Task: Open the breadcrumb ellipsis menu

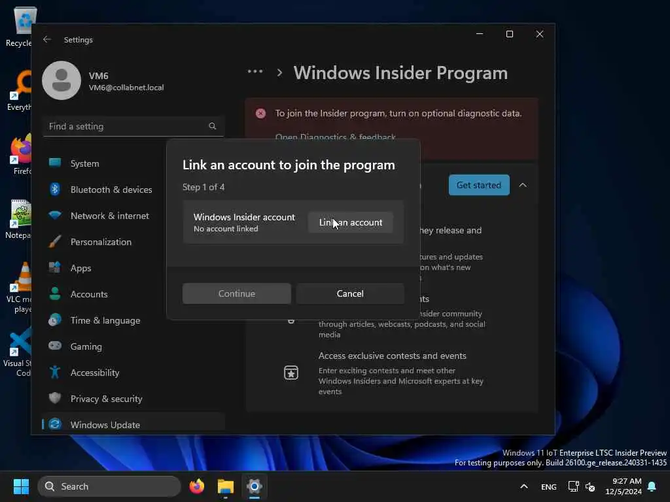Action: (255, 72)
